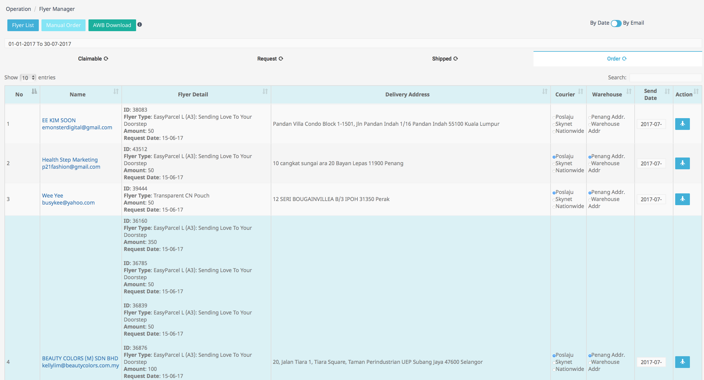Sort table by No column icon

34,91
